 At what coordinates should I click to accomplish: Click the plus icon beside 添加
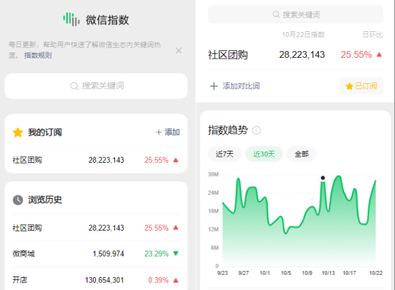pos(159,132)
